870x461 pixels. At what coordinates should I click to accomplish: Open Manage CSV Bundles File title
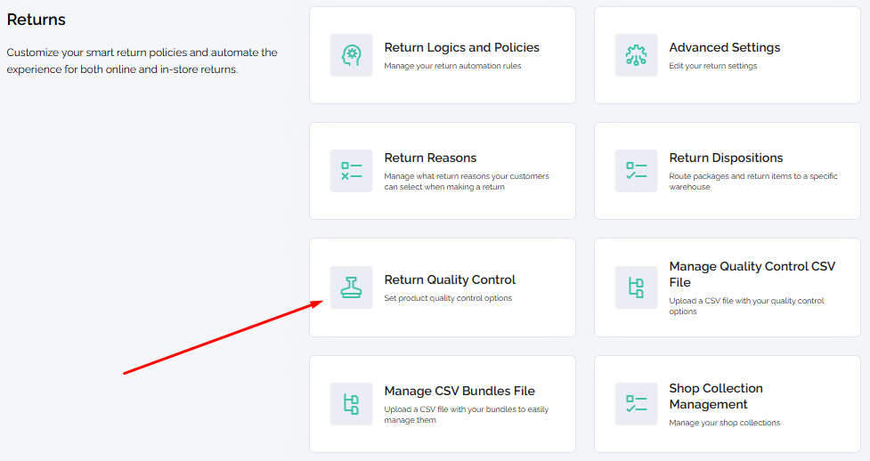[459, 391]
